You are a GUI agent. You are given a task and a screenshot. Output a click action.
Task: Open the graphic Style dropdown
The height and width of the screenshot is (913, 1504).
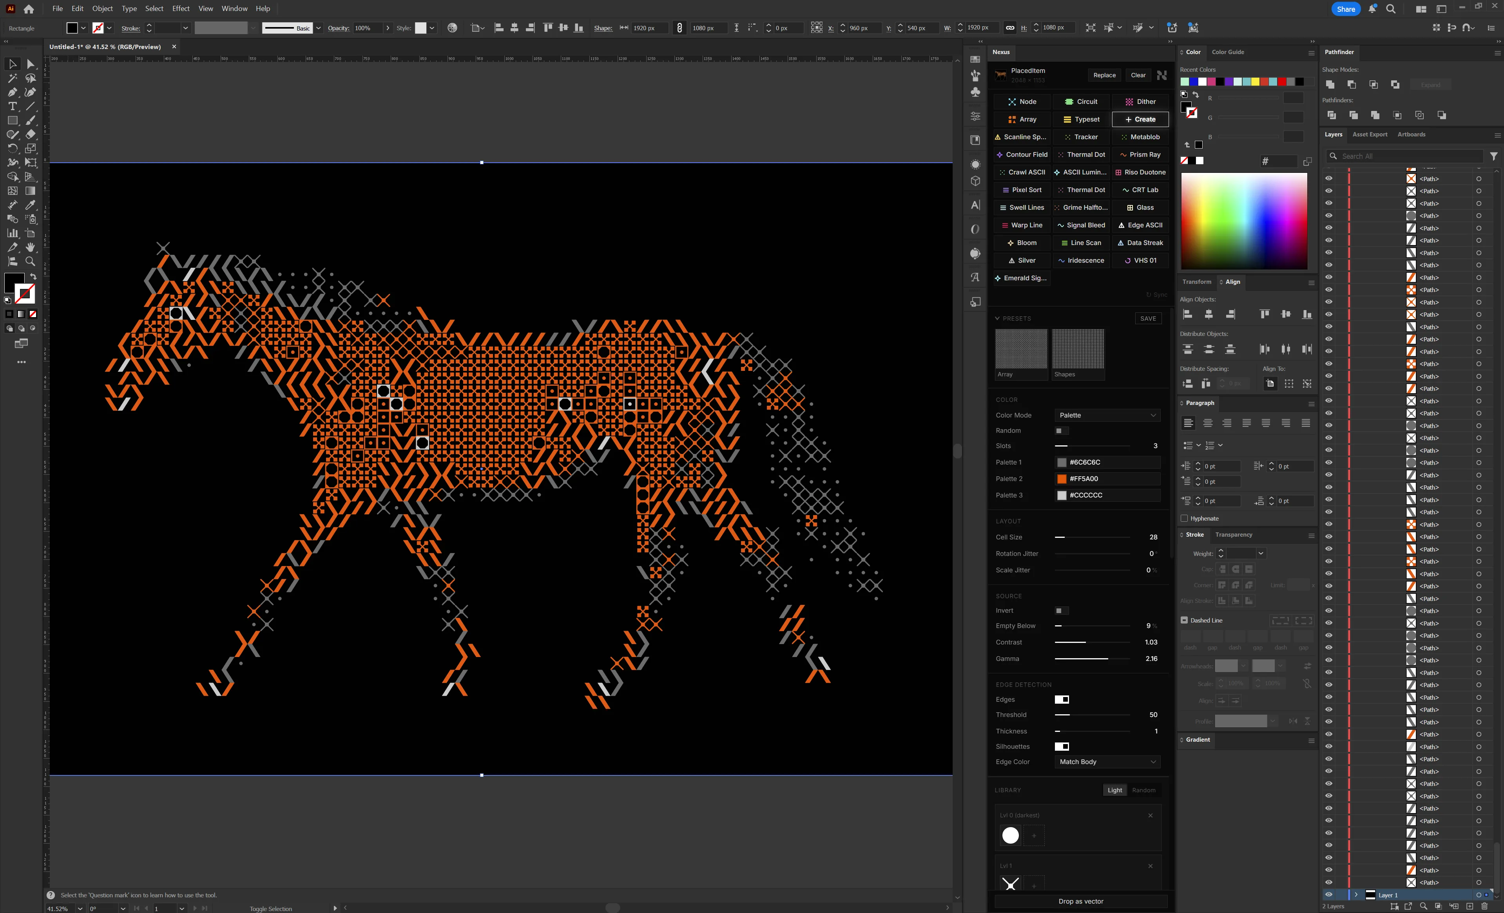pos(431,28)
